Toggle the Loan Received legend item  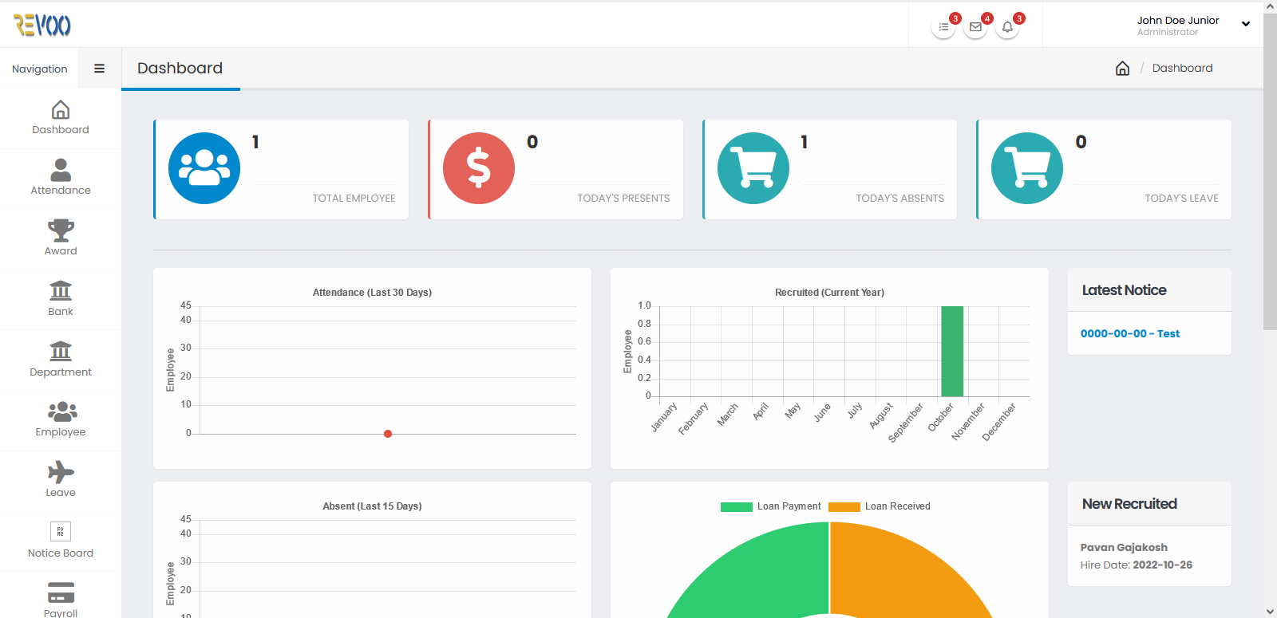880,506
